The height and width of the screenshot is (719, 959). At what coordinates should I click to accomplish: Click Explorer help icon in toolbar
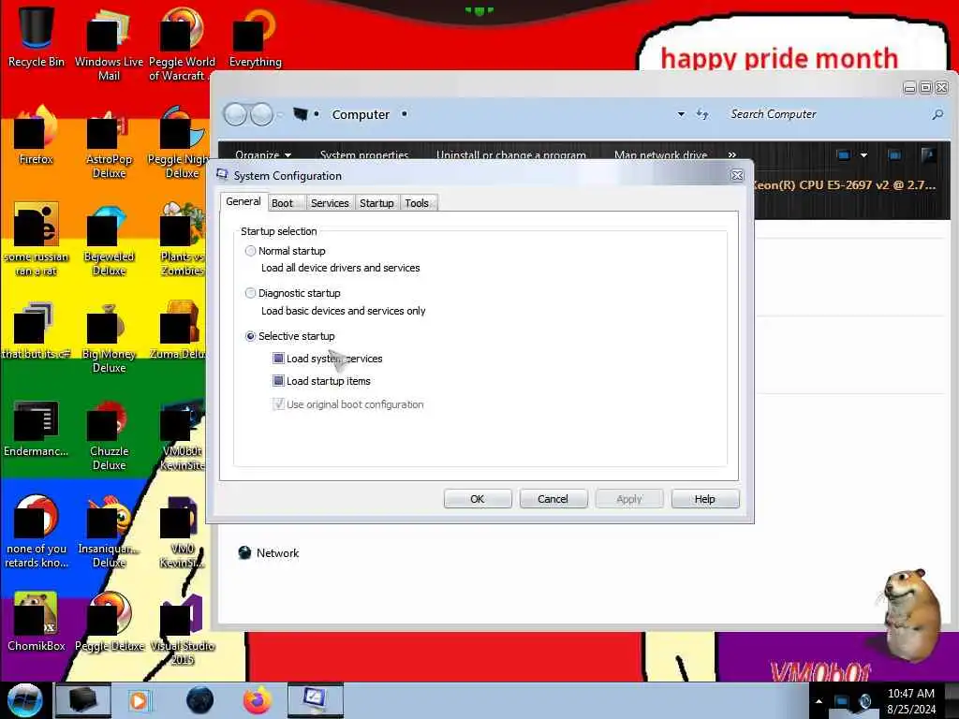tap(928, 155)
